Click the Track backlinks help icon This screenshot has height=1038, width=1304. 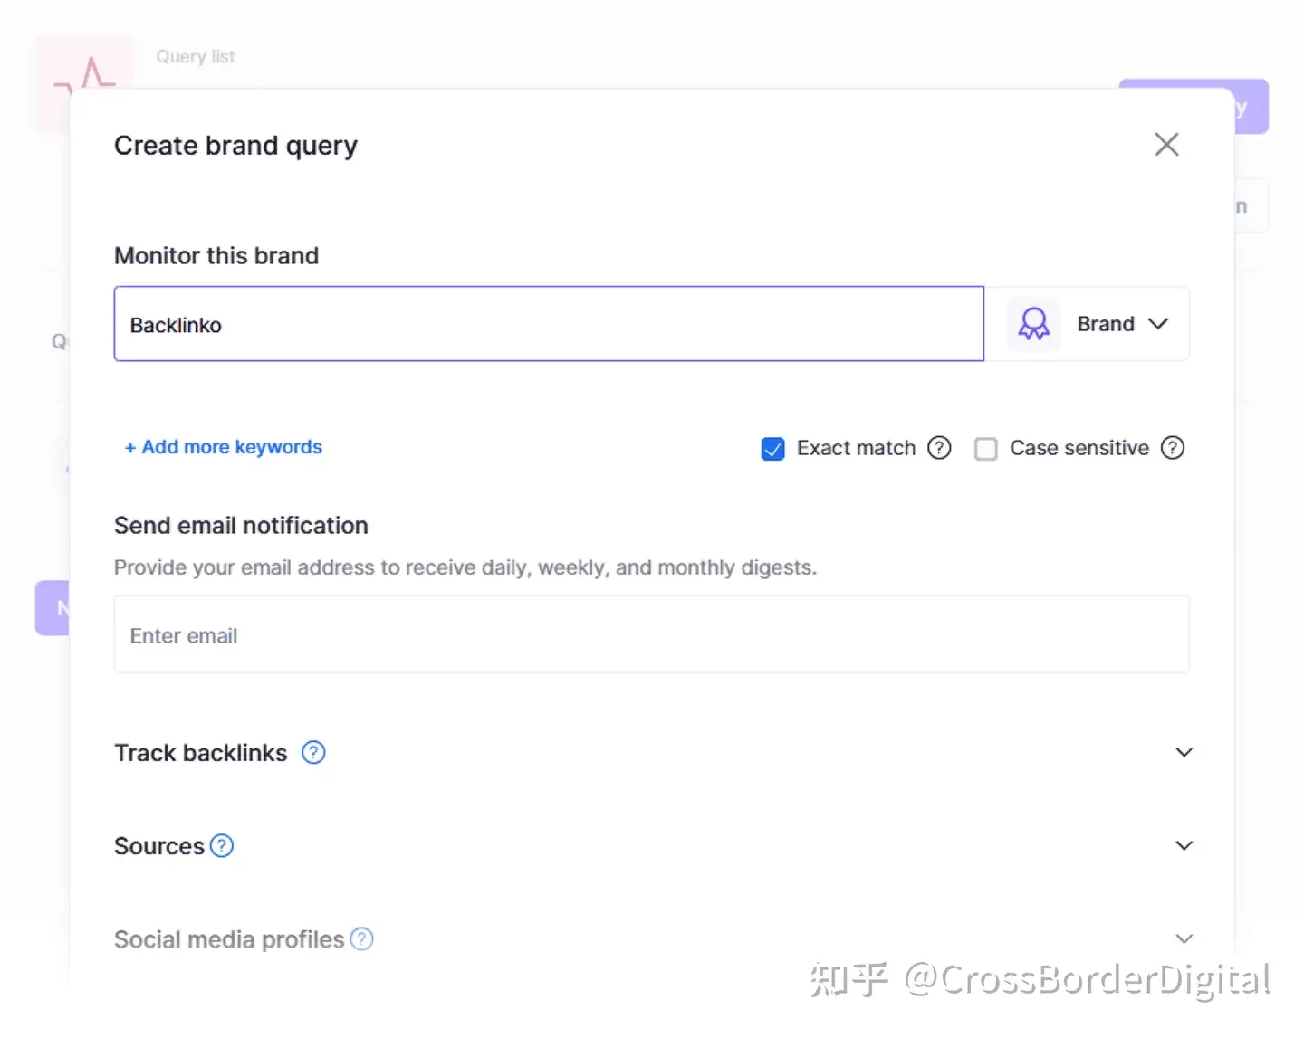(313, 753)
